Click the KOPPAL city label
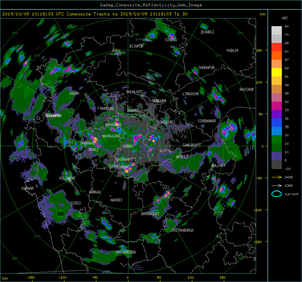This screenshot has width=302, height=282. tap(166, 151)
